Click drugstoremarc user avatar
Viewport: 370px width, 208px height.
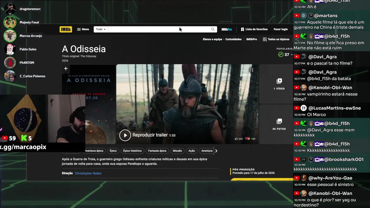click(x=10, y=9)
